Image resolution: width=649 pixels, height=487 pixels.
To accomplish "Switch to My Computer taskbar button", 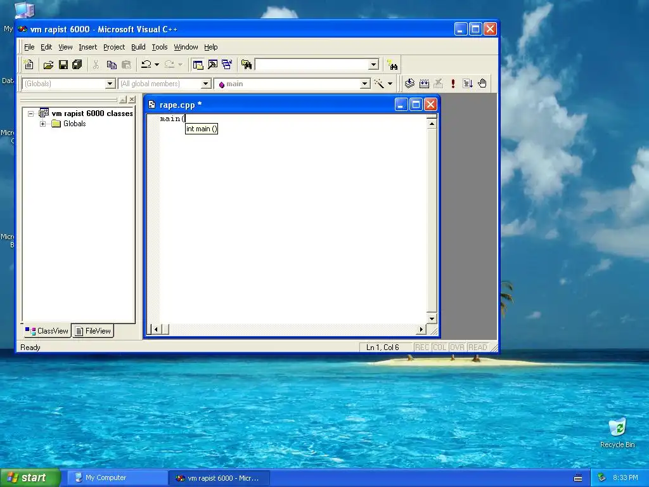I will click(x=117, y=478).
